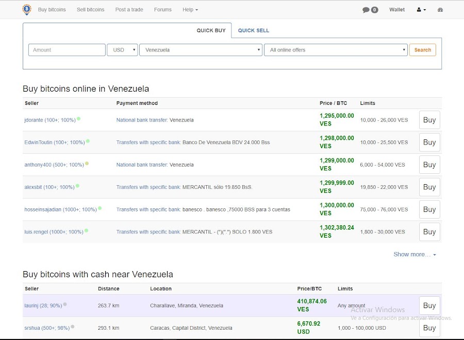Screen dimensions: 464x340
Task: Expand the Venezuela country dropdown
Action: click(x=201, y=50)
